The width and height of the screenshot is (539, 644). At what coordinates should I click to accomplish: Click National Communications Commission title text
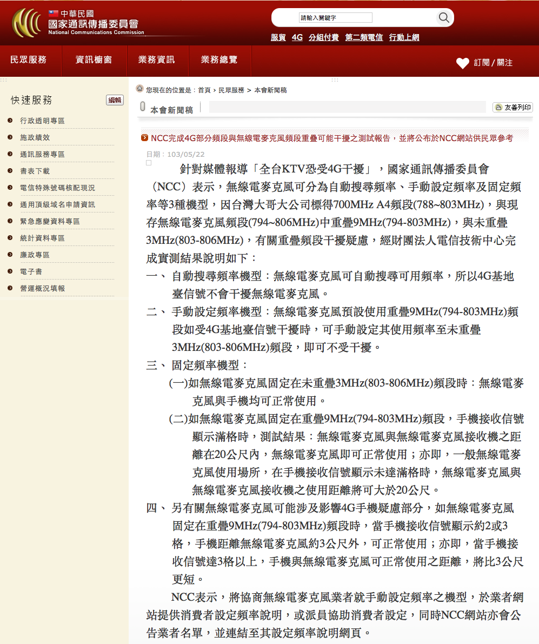point(96,32)
